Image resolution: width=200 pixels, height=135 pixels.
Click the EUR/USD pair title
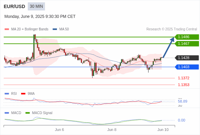click(x=15, y=6)
